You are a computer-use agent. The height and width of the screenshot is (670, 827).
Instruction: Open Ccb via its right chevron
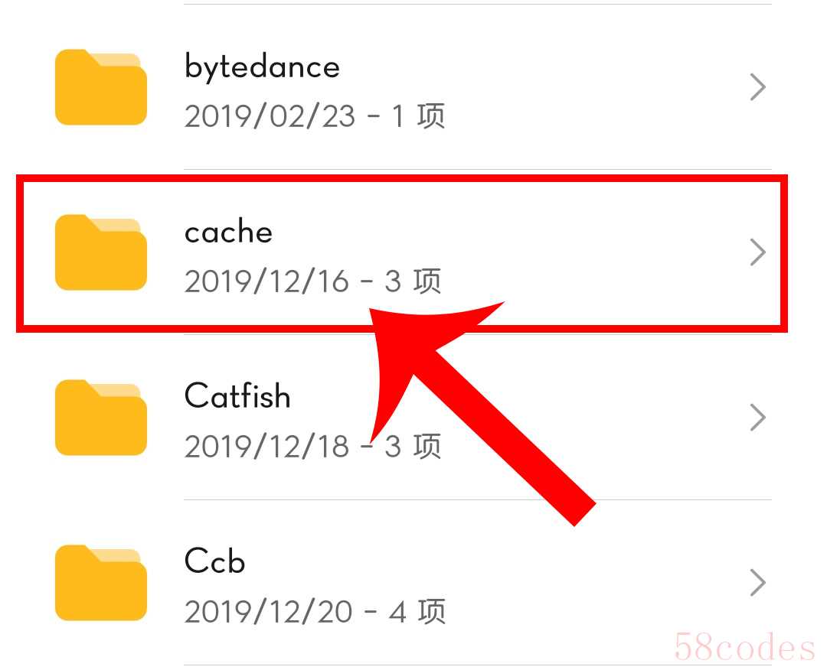coord(757,583)
